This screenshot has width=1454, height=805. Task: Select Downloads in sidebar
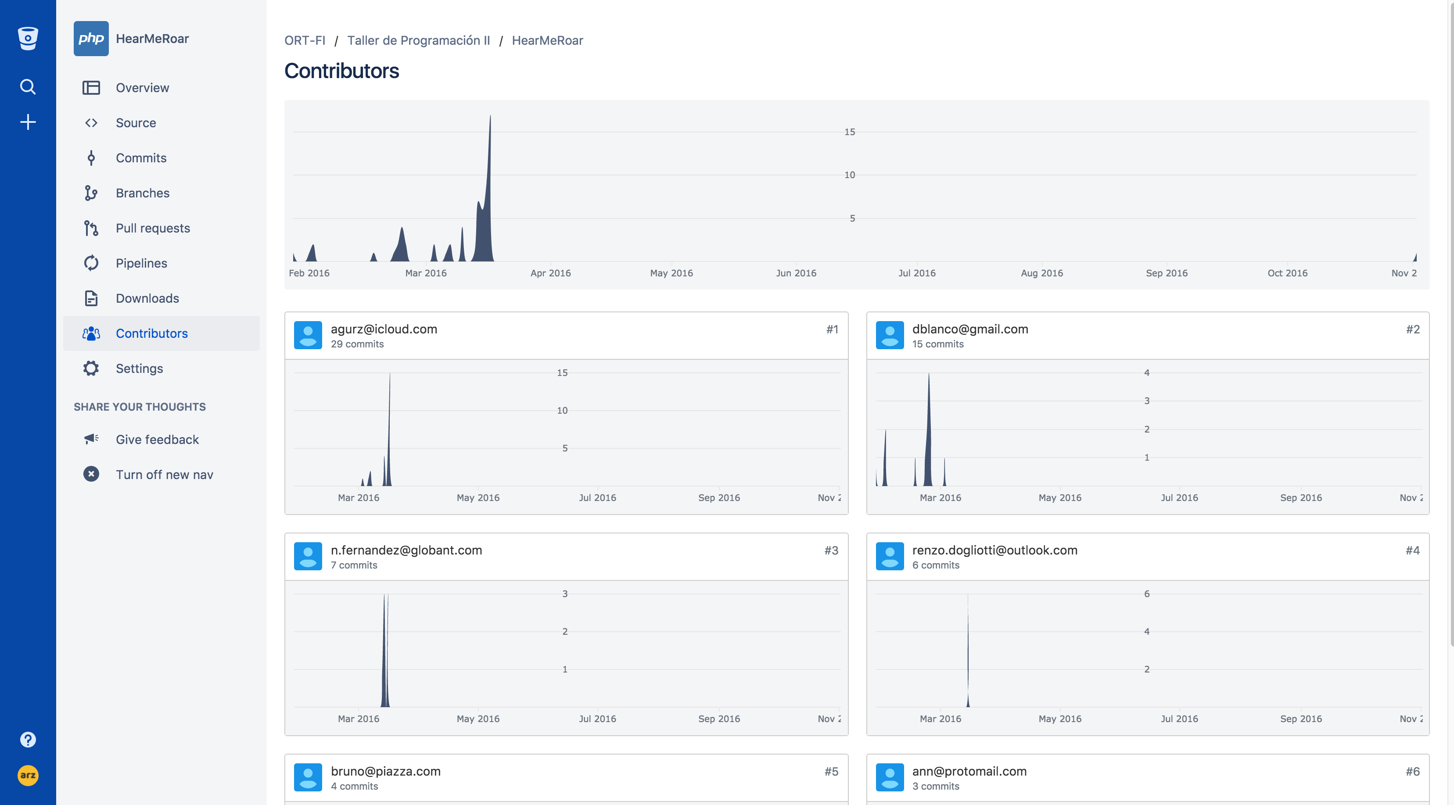point(147,298)
